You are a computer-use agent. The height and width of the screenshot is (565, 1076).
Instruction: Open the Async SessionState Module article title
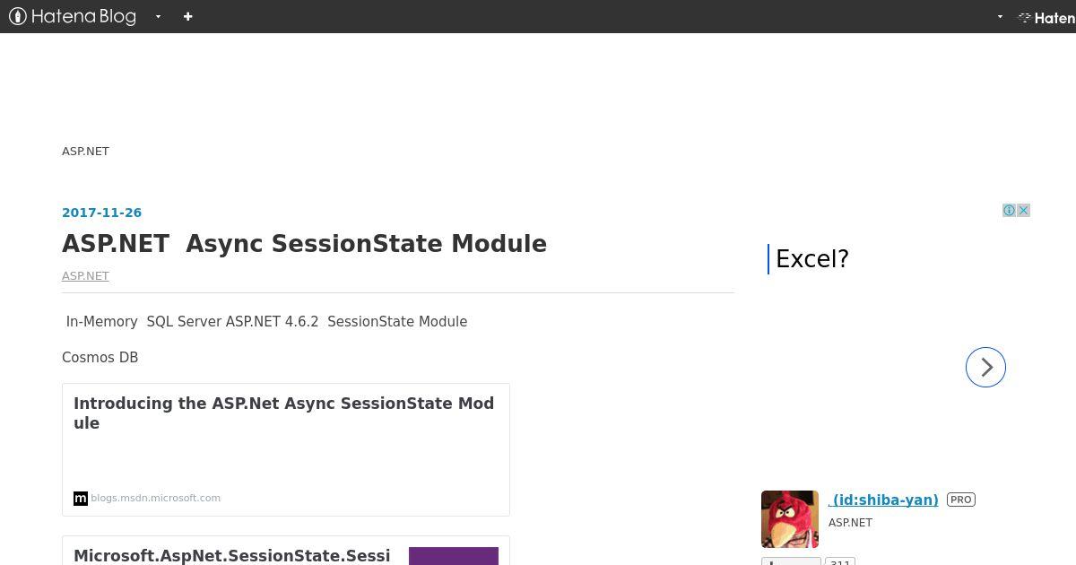tap(304, 244)
